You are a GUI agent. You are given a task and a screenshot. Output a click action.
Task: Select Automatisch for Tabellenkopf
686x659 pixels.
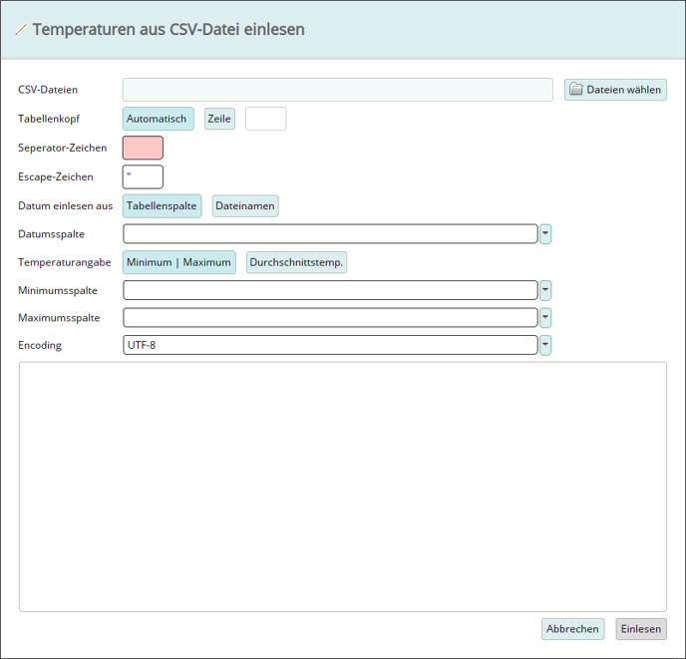pyautogui.click(x=158, y=119)
